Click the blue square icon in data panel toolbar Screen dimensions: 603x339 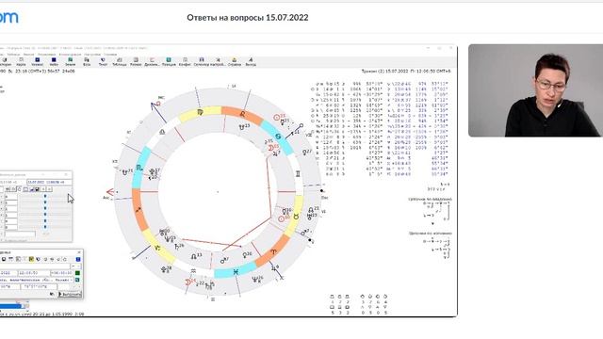point(77,260)
